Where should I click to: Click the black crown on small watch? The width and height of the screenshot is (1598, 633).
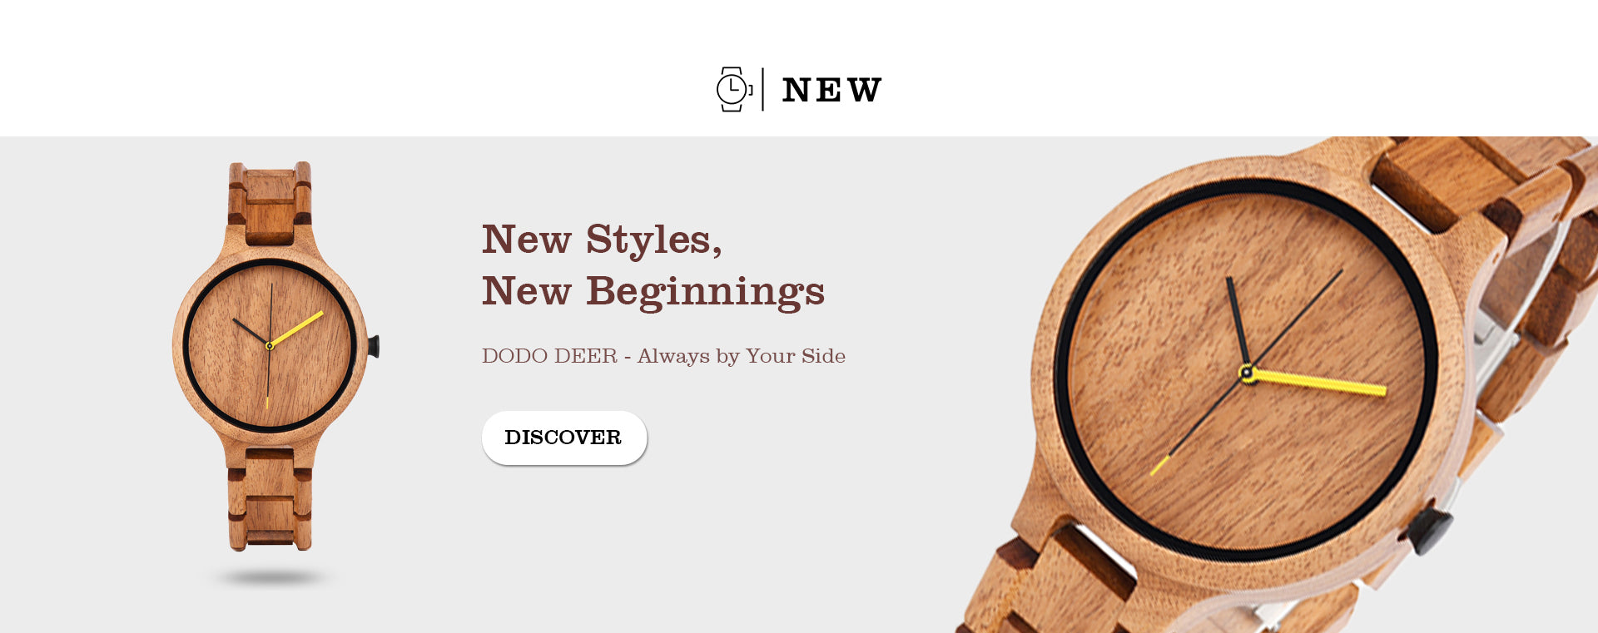[x=374, y=346]
